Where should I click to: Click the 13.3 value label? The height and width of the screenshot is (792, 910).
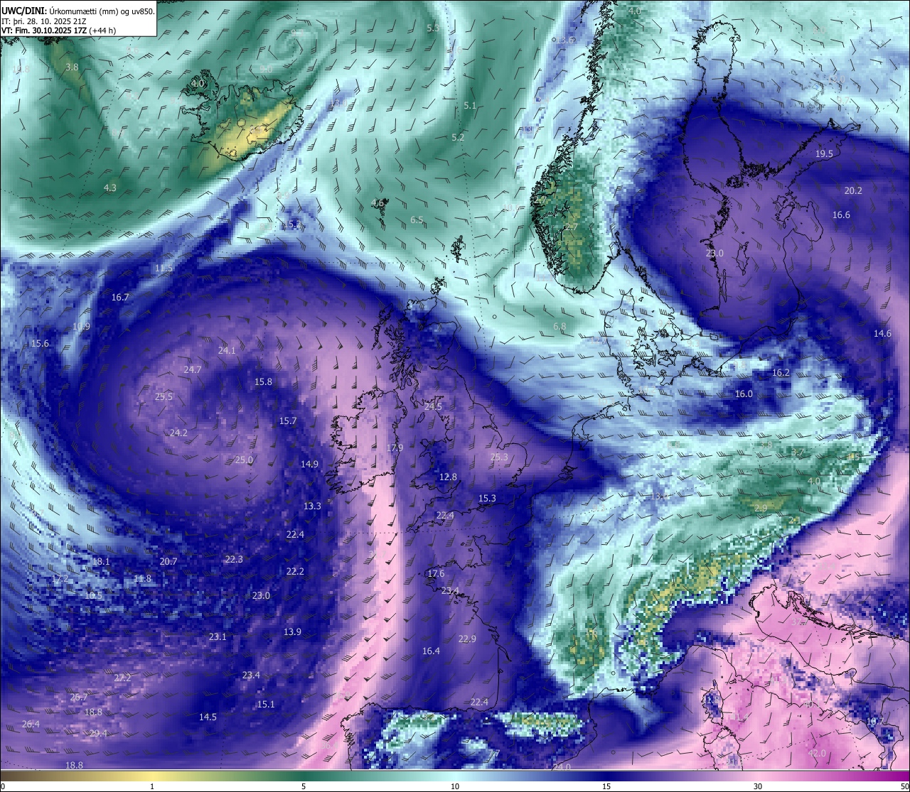pyautogui.click(x=312, y=506)
